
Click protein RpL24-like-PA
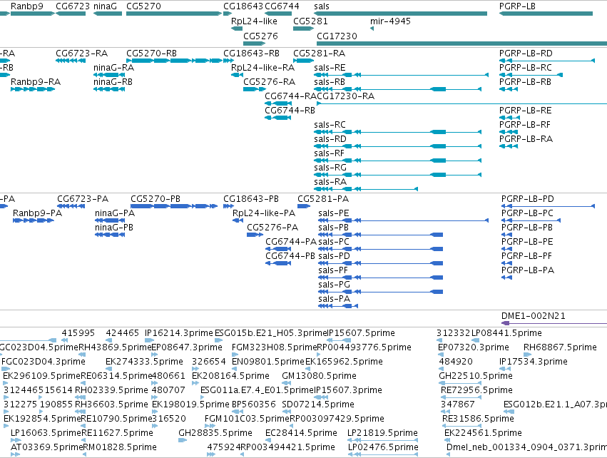pyautogui.click(x=238, y=220)
